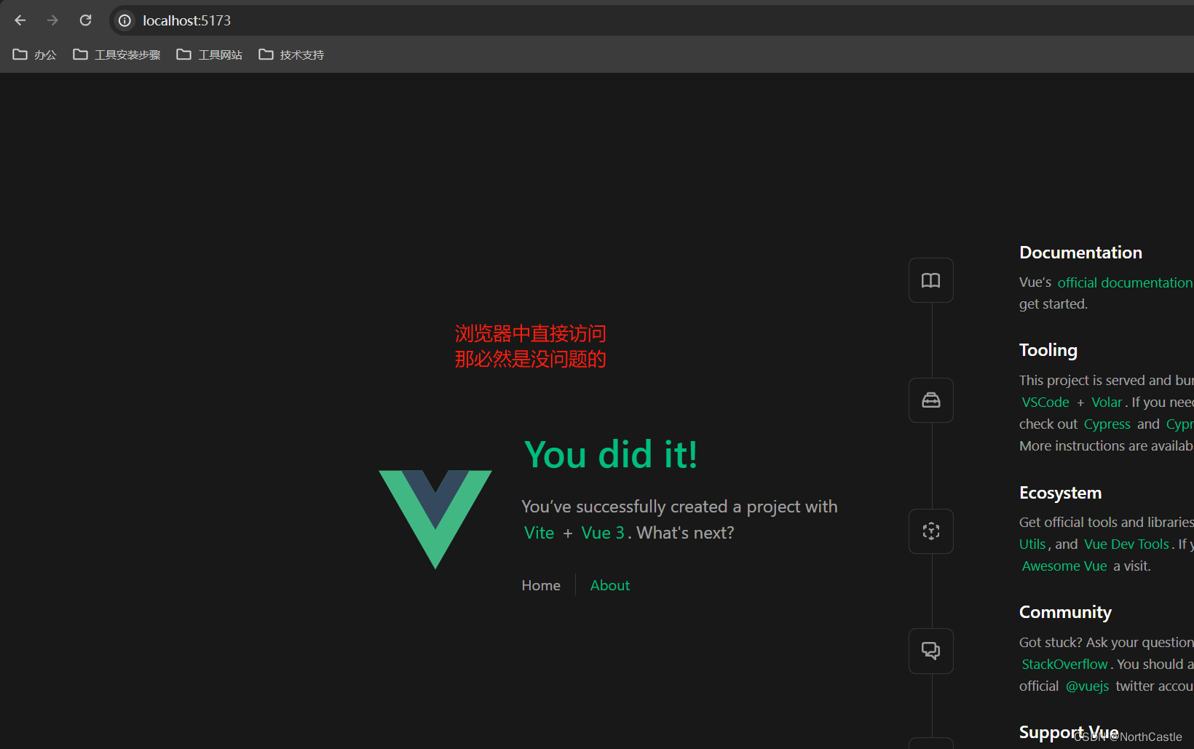Viewport: 1194px width, 749px height.
Task: Click the Community chat icon
Action: (x=931, y=651)
